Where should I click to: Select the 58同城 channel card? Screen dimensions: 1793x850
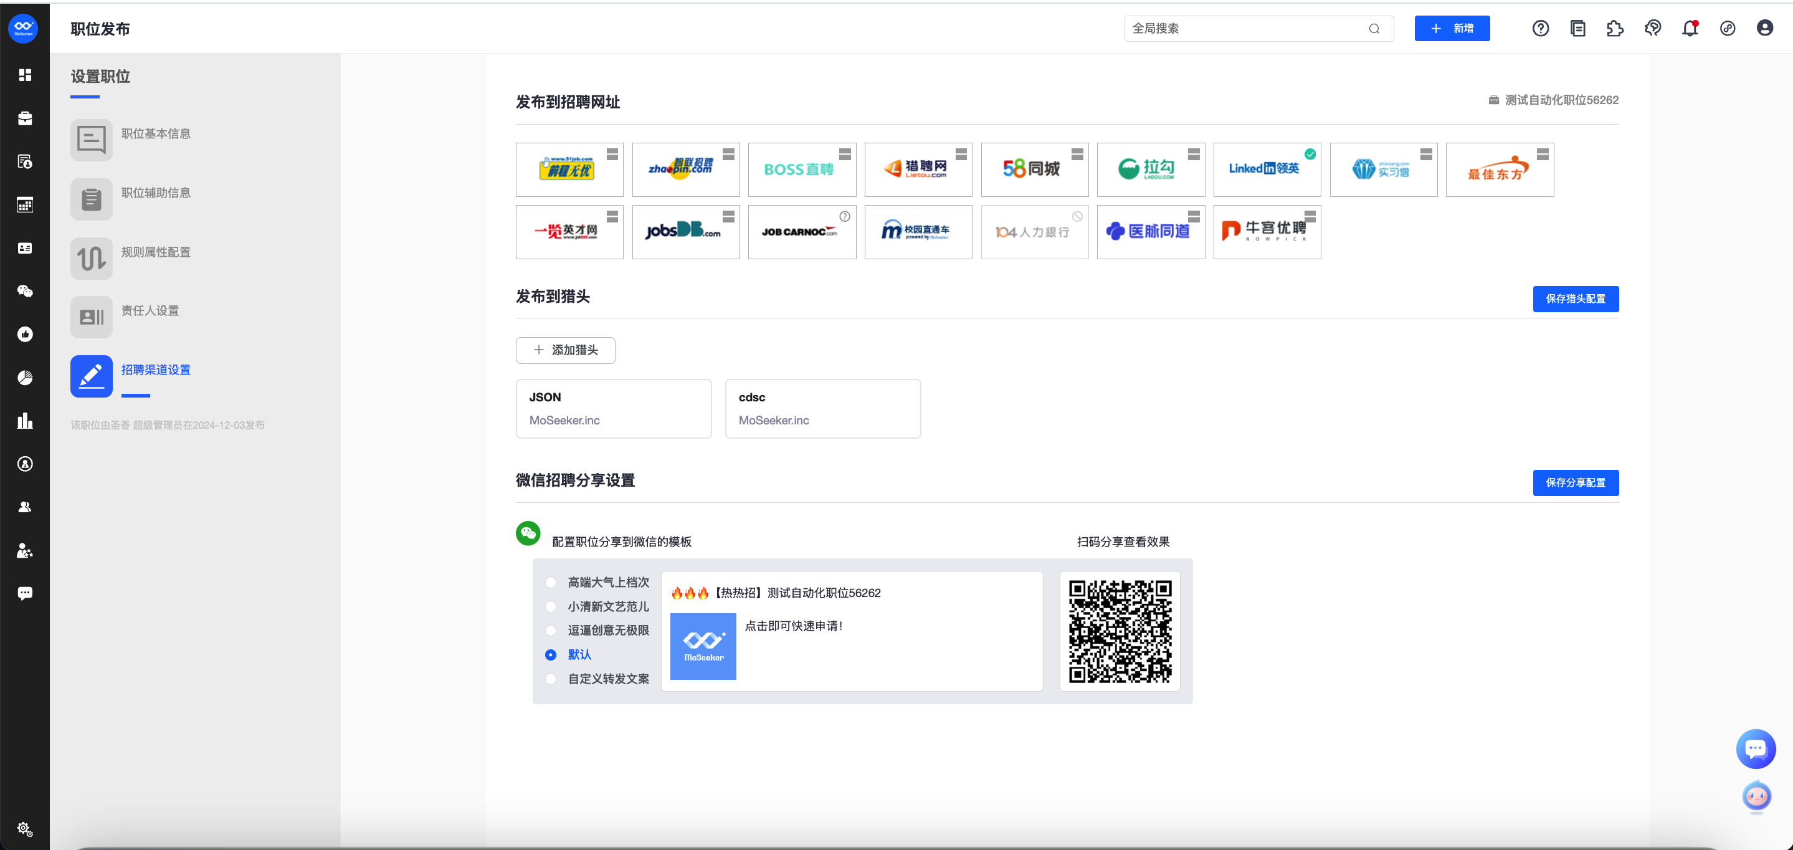(x=1034, y=170)
